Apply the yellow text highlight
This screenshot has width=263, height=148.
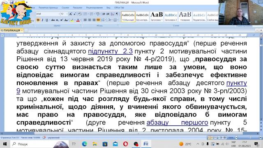click(x=72, y=20)
